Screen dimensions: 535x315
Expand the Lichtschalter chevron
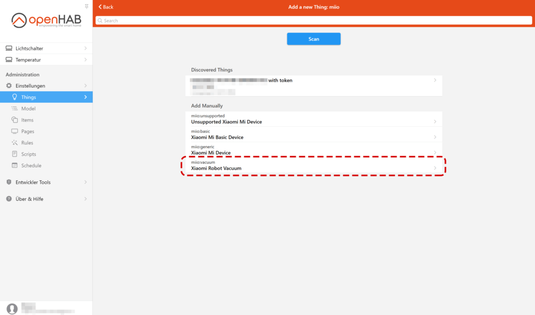click(86, 49)
